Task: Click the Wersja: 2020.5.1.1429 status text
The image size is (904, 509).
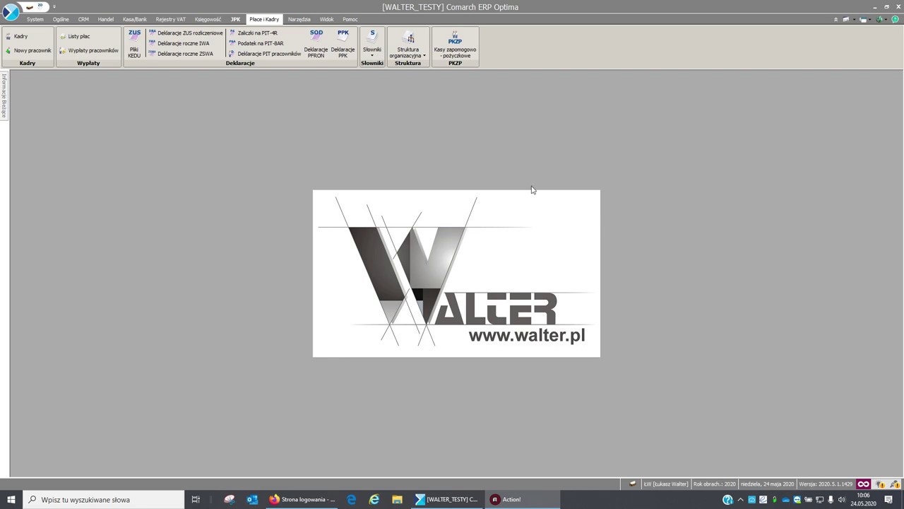Action: (826, 484)
